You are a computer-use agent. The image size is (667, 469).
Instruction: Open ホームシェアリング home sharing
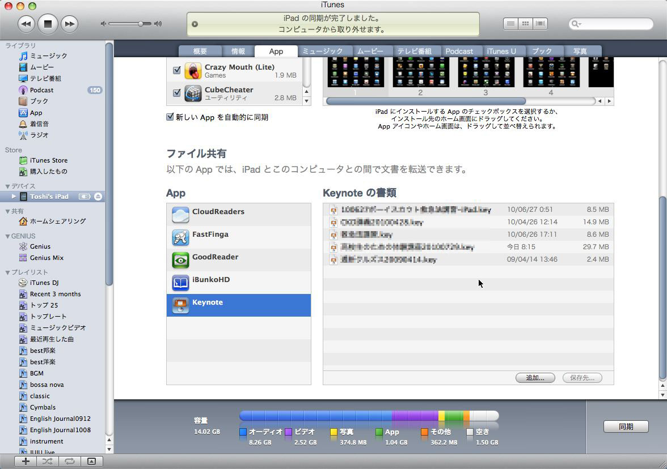58,221
